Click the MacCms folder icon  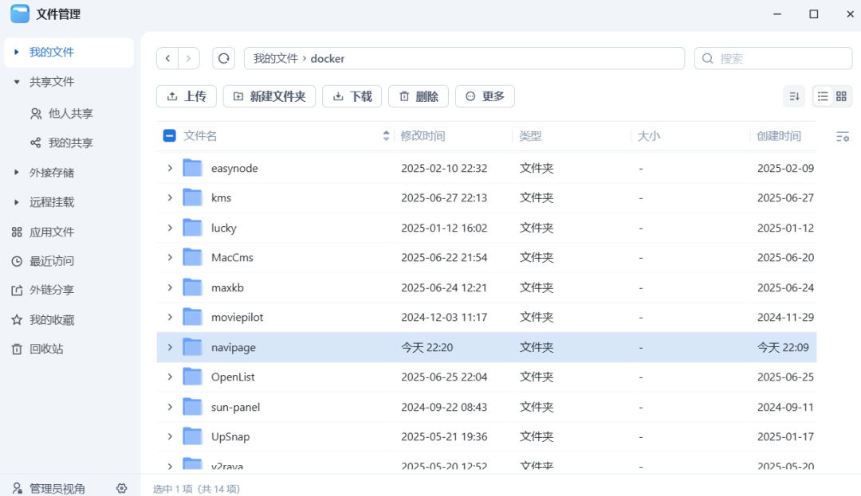coord(192,257)
